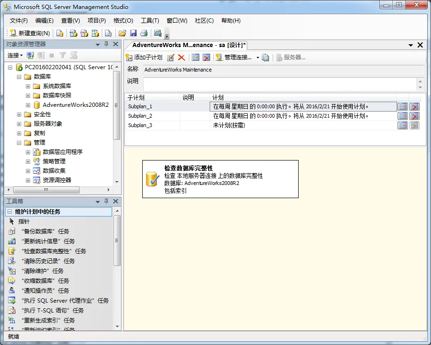Click Subplan_2 remove schedule icon

[x=415, y=116]
